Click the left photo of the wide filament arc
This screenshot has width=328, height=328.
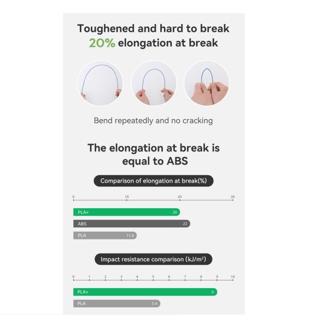point(100,83)
